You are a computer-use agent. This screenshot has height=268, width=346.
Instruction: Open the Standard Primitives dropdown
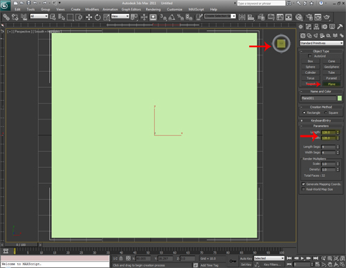pyautogui.click(x=322, y=43)
